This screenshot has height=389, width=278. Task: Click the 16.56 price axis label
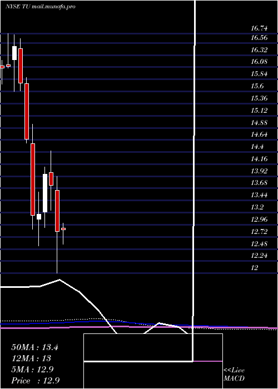click(x=259, y=38)
